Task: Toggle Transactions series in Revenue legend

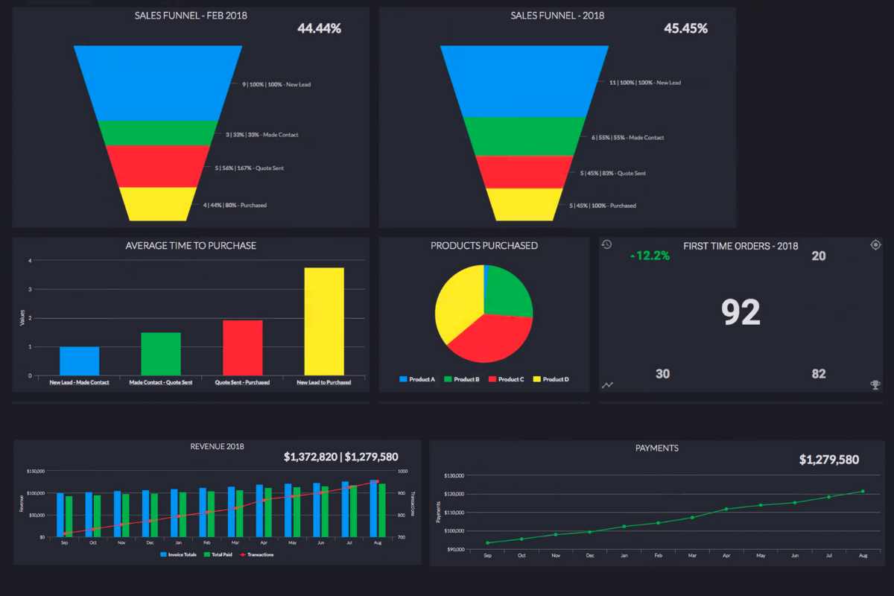Action: (x=258, y=554)
